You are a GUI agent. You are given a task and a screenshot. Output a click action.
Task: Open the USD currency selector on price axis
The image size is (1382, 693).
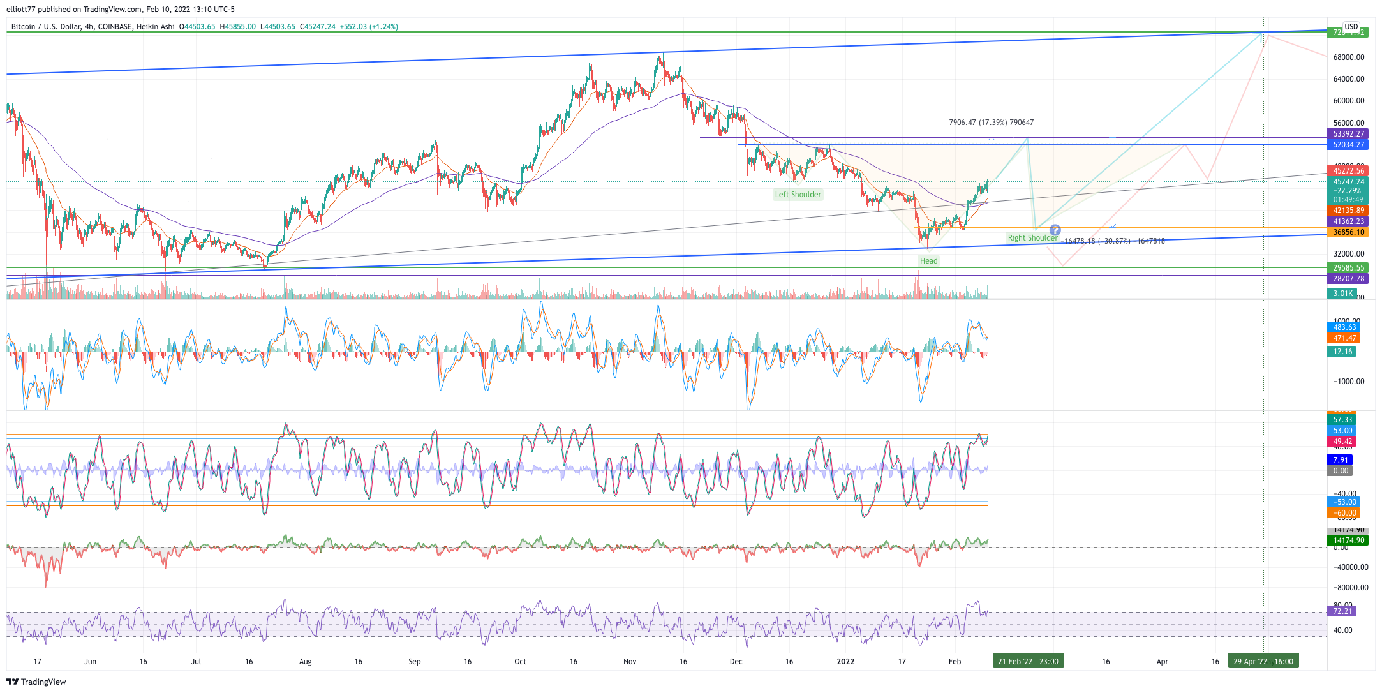[x=1351, y=27]
